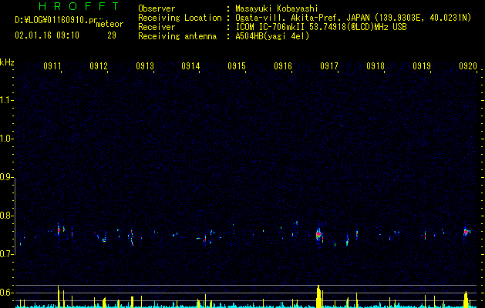Click the 'meteor' label
This screenshot has height=308, width=485.
coord(109,24)
